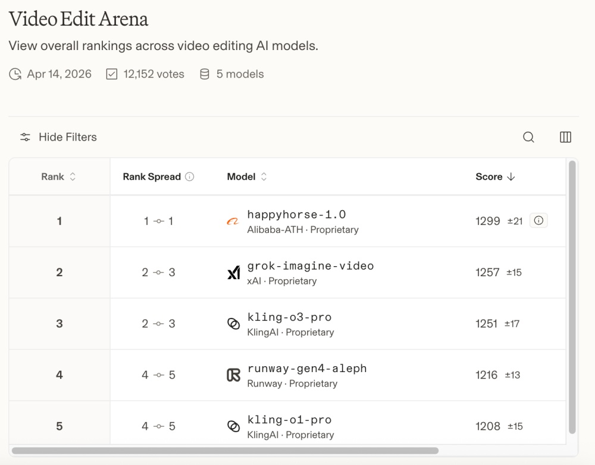Click the Alibaba logo for happyhorse-1.0
The image size is (595, 465).
click(x=233, y=221)
